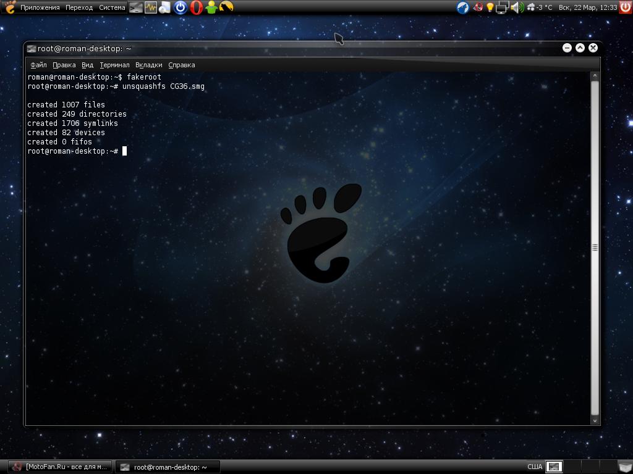Click the 'created 0 fifos' output line
Viewport: 633px width, 474px height.
(x=60, y=142)
